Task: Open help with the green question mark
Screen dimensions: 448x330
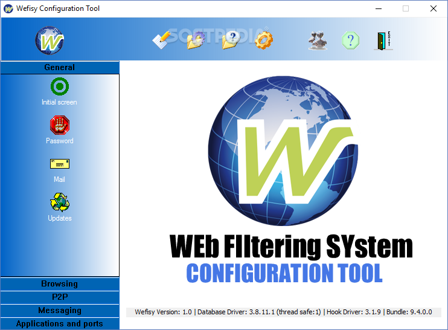Action: coord(351,40)
